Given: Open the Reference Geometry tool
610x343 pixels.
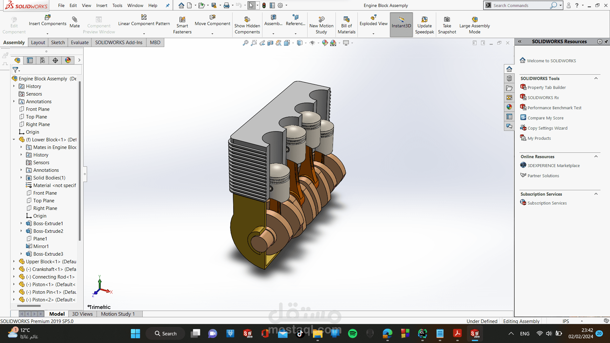Looking at the screenshot, I should (x=295, y=20).
